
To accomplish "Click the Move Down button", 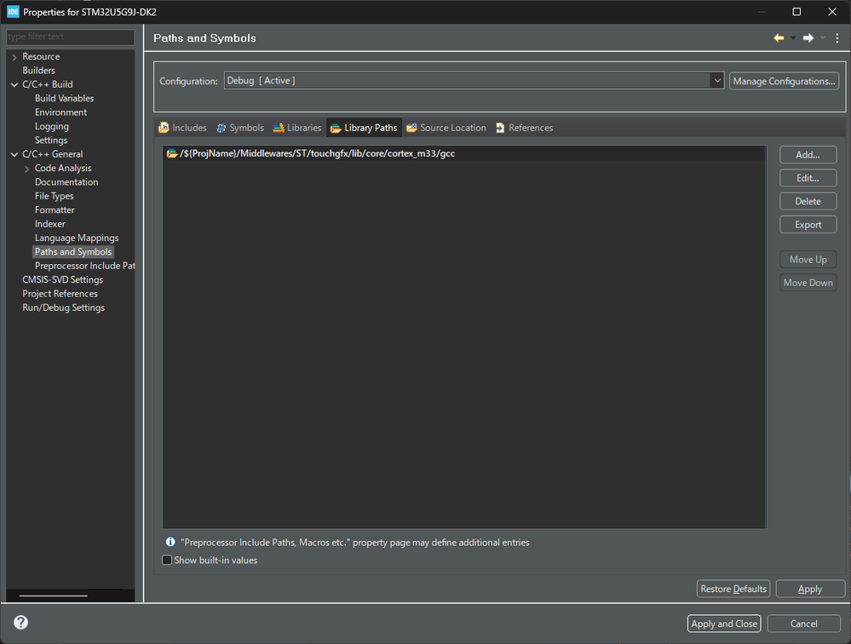I will [808, 283].
